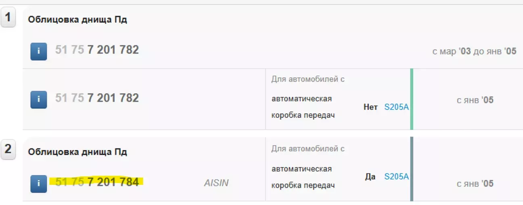
Task: Click 'с янв '05' date in AISIN row
Action: pos(475,184)
